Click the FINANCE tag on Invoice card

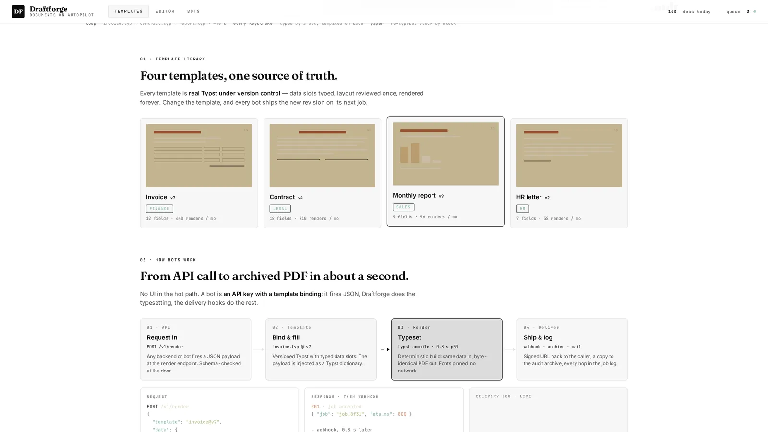pos(159,209)
